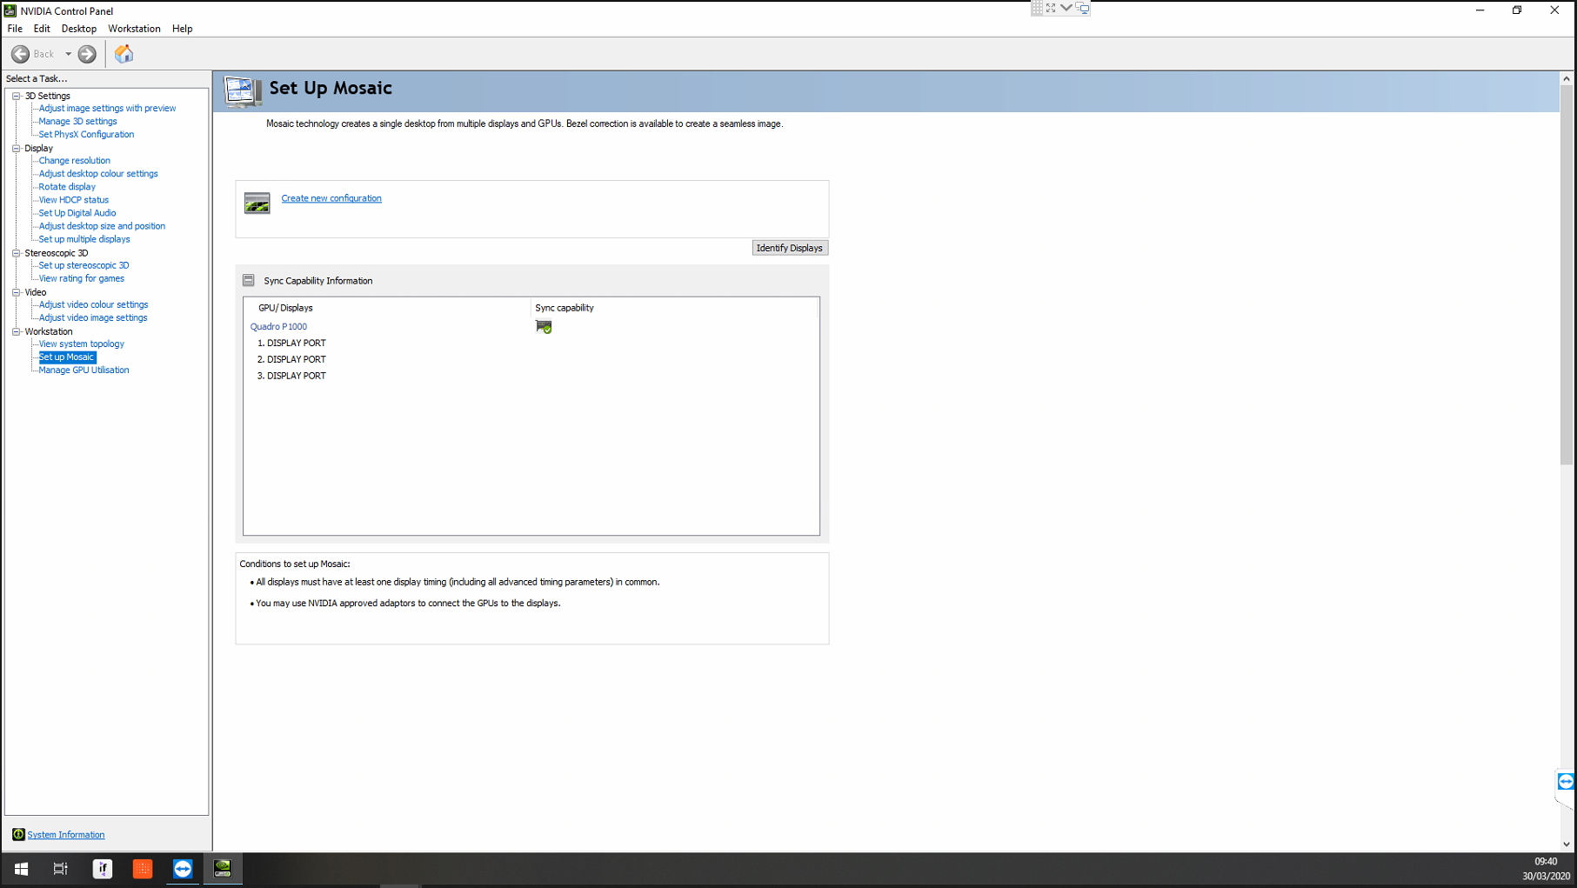Click the Forward arrow toolbar icon
The height and width of the screenshot is (888, 1577).
tap(87, 54)
